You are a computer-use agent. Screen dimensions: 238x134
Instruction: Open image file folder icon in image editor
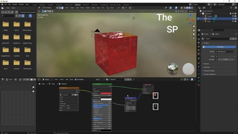tap(32, 79)
